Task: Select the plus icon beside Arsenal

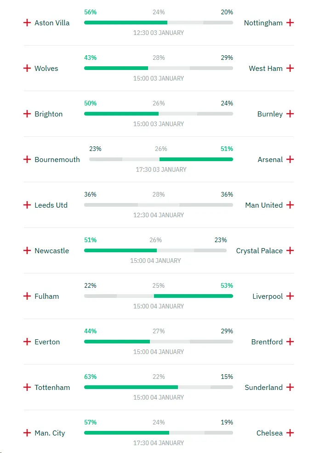Action: [x=290, y=159]
